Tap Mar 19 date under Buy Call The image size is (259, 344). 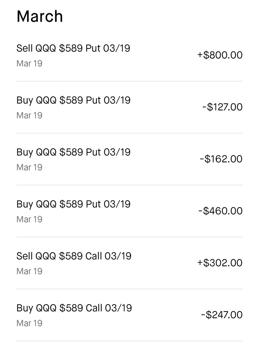[29, 323]
